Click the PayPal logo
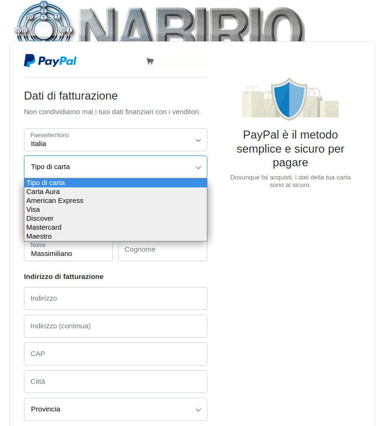 [x=50, y=61]
